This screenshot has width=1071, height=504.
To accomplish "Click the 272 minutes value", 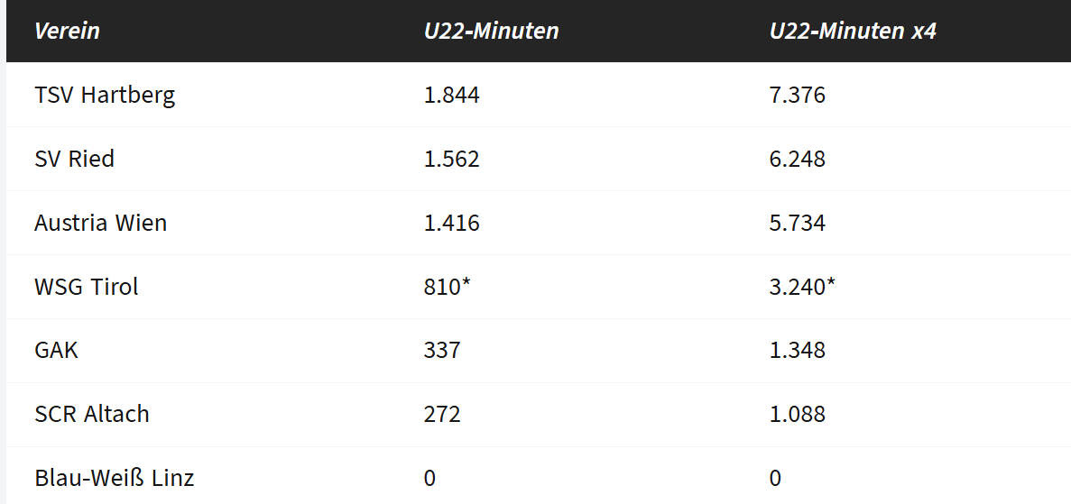I will coord(442,414).
